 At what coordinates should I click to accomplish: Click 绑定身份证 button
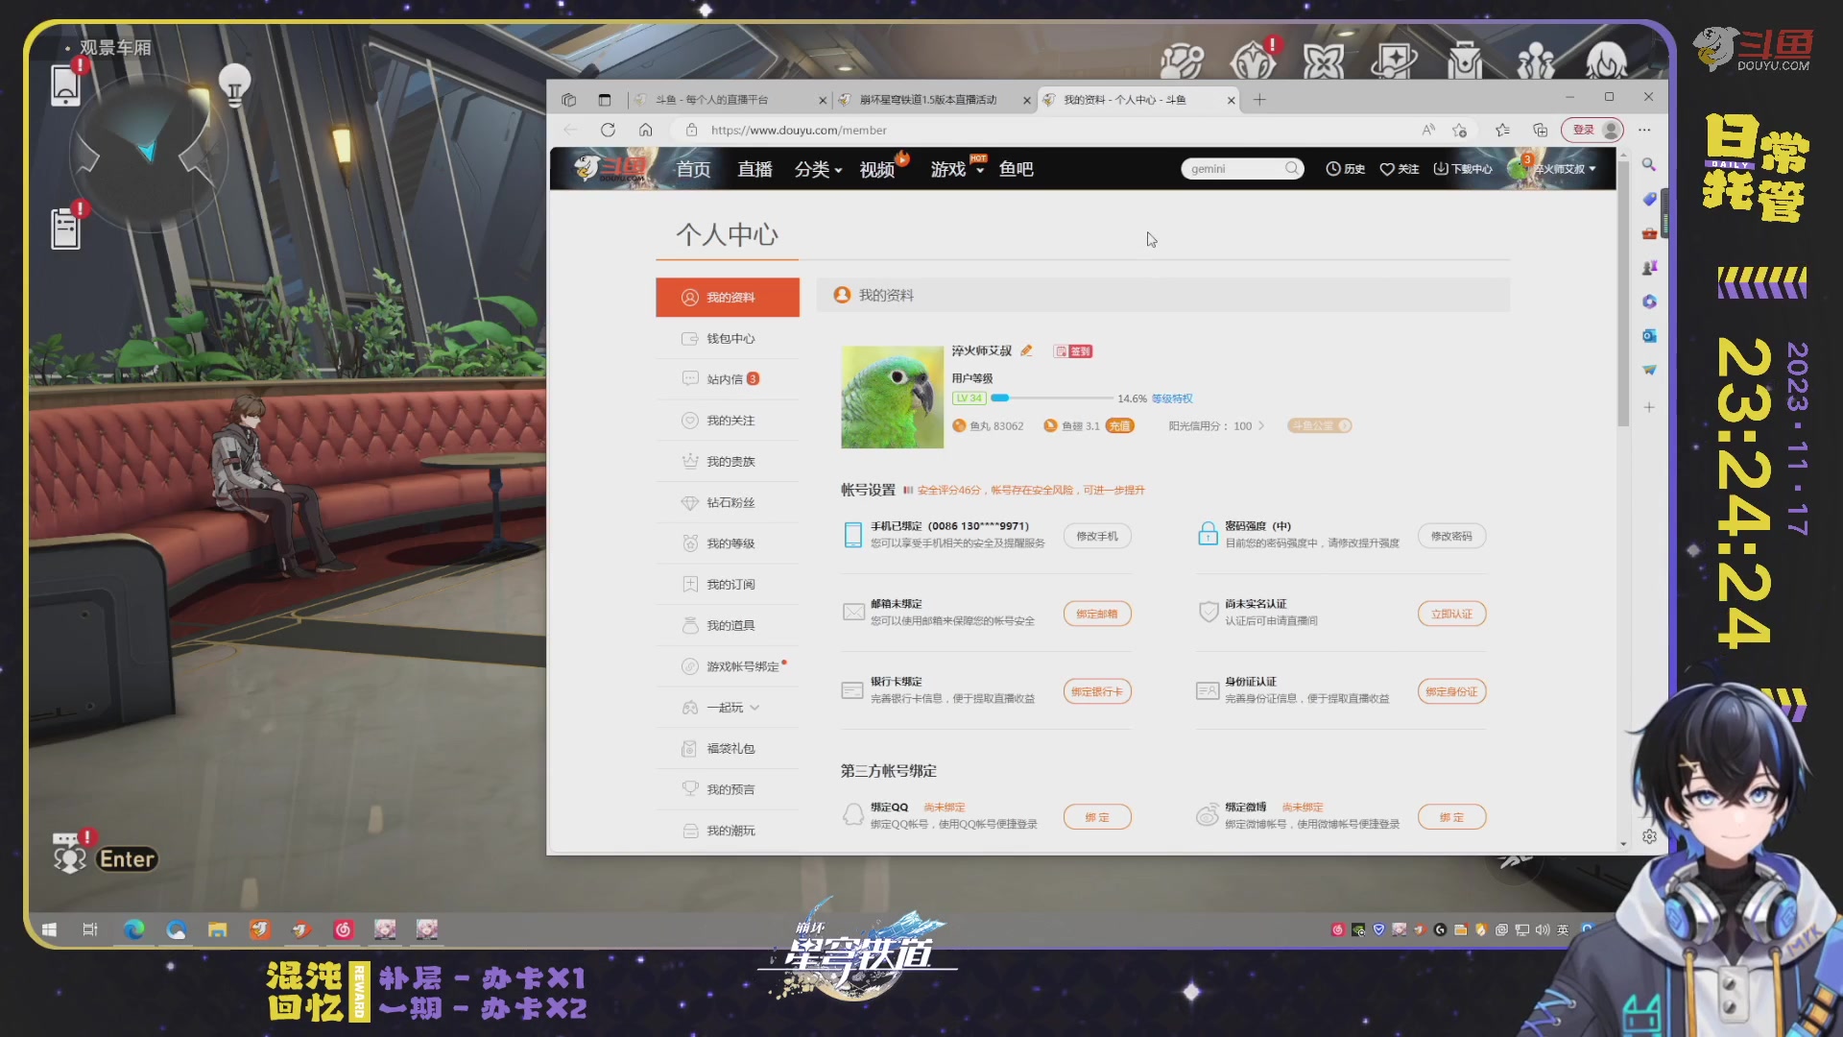1451,692
